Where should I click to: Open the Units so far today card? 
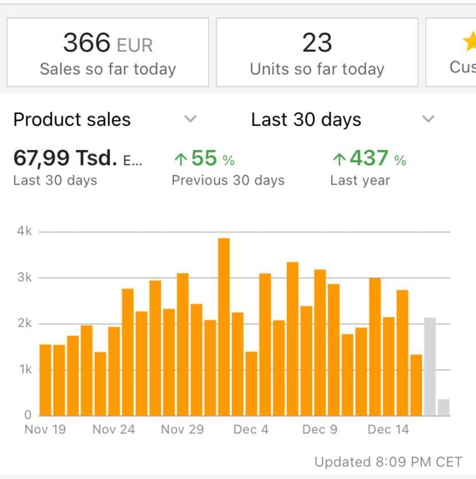(317, 52)
